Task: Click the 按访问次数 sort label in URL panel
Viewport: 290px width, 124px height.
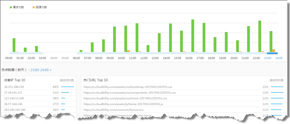Action: tap(277, 80)
